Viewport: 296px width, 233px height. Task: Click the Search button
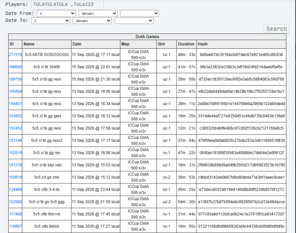276,29
